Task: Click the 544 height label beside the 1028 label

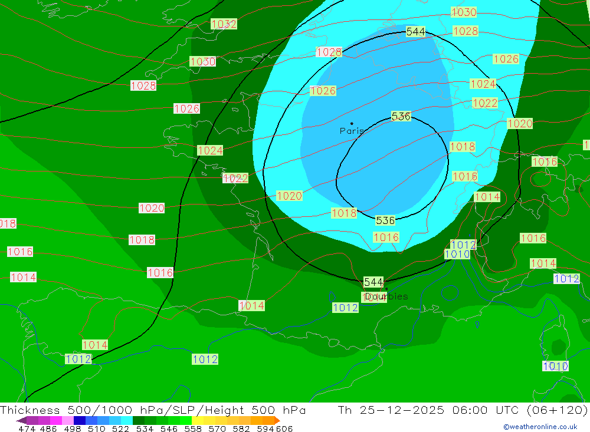Action: [416, 32]
